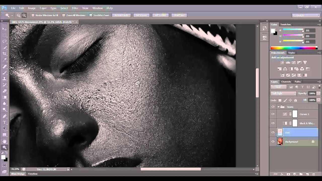Click the Fit Screen button

pyautogui.click(x=141, y=15)
